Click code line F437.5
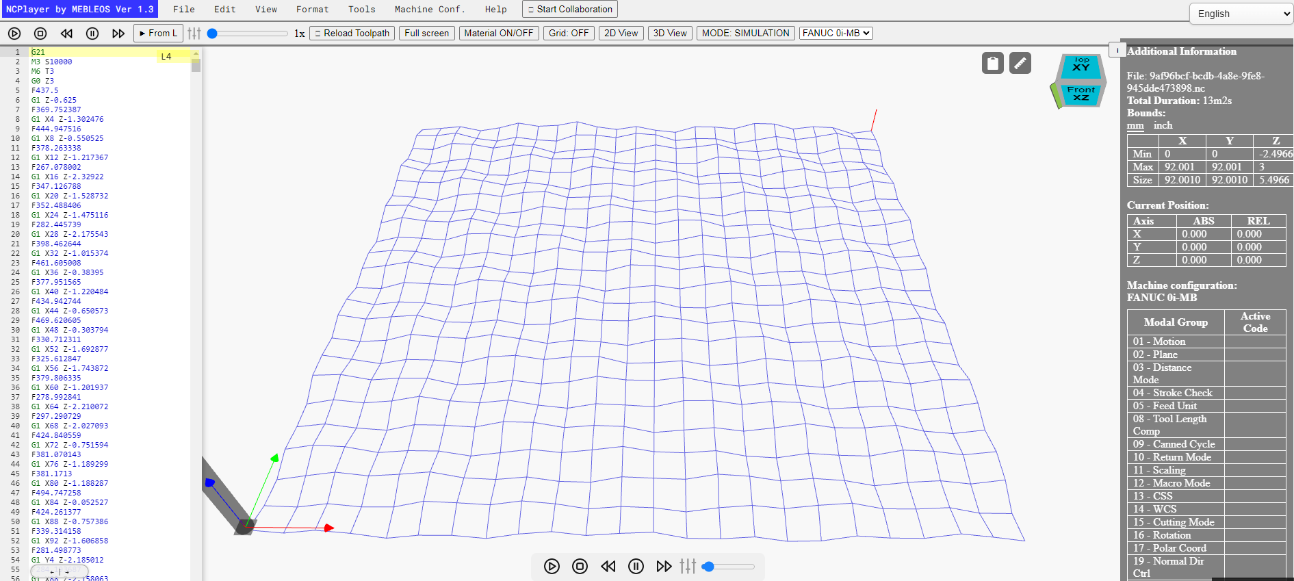Image resolution: width=1294 pixels, height=581 pixels. pyautogui.click(x=45, y=90)
